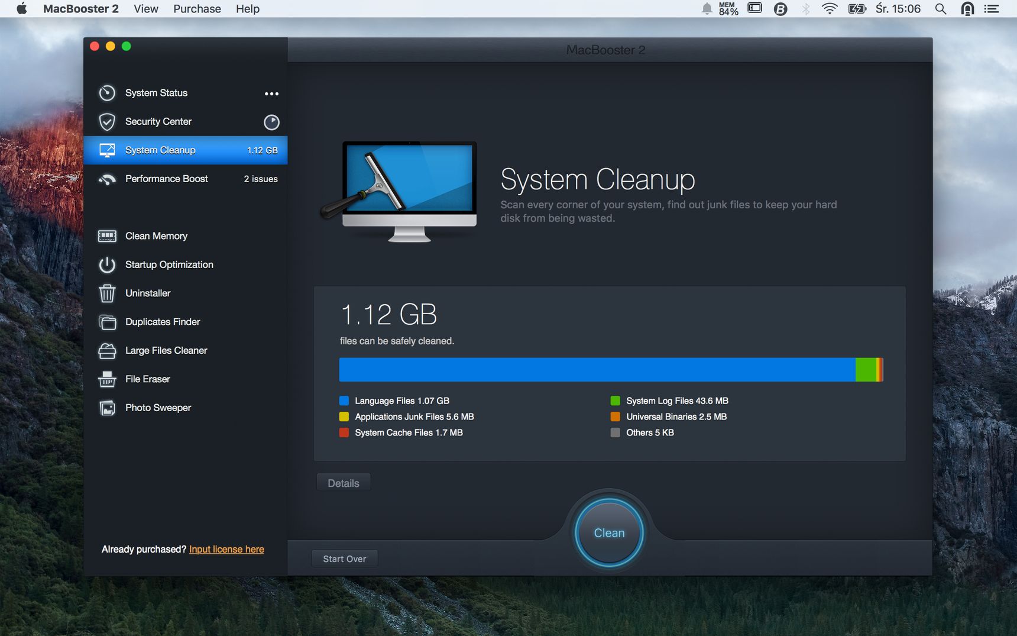The height and width of the screenshot is (636, 1017).
Task: Open the Uninstaller tool
Action: (186, 293)
